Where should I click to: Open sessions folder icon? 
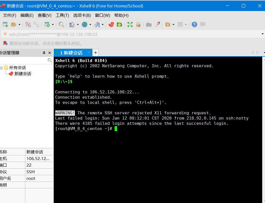pyautogui.click(x=13, y=25)
